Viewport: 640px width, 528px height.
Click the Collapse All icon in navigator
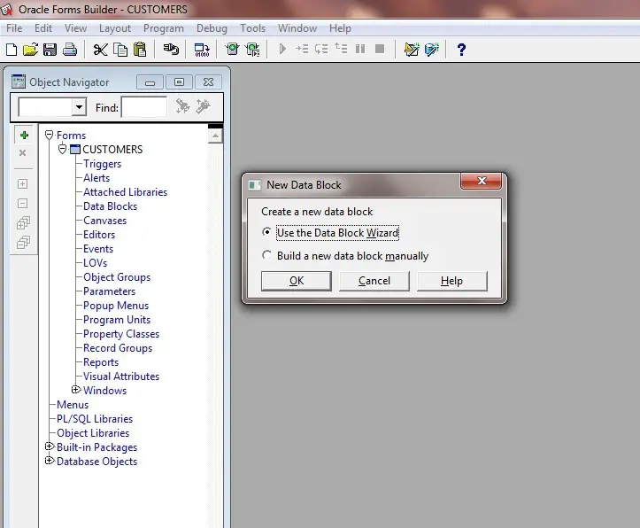pos(23,243)
